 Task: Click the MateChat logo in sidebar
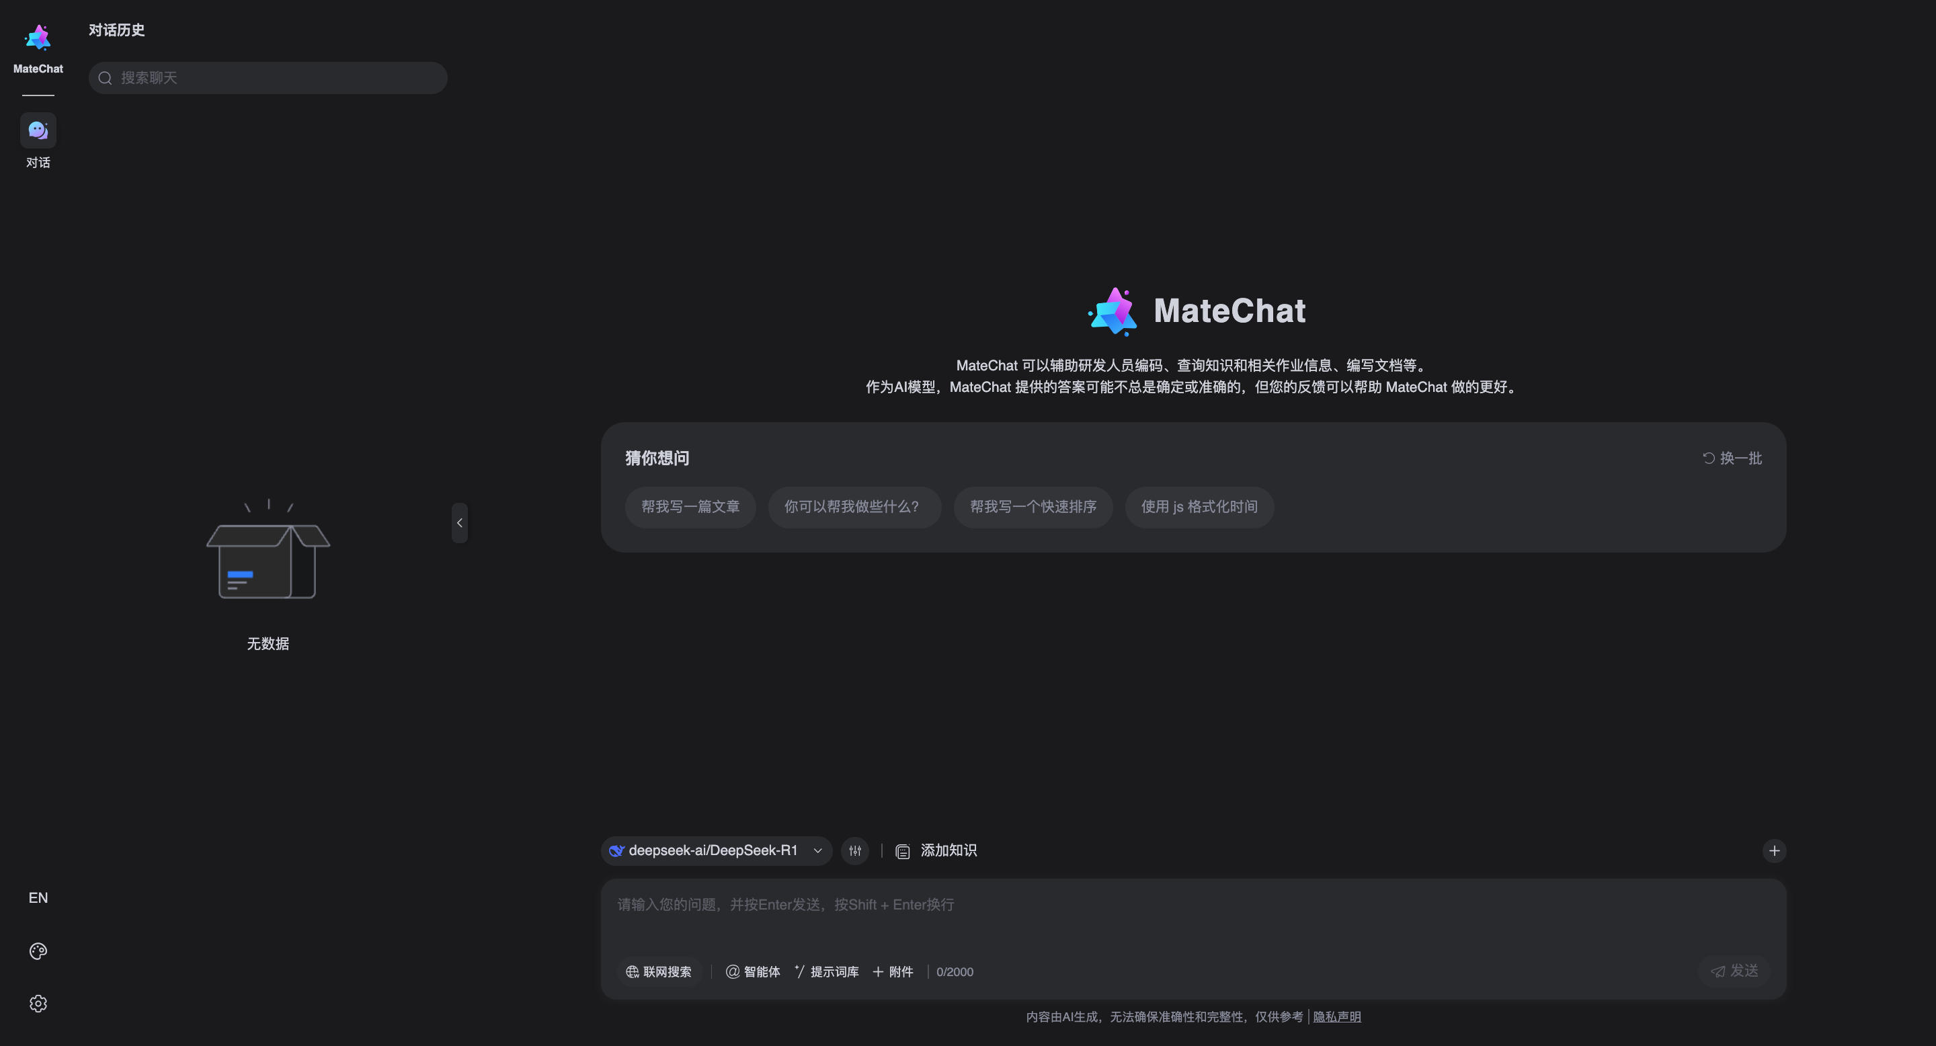pyautogui.click(x=38, y=38)
